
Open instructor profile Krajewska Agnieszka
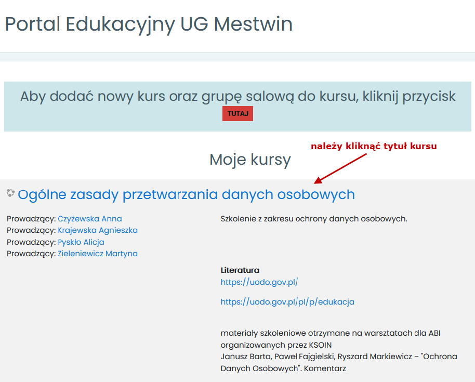(98, 230)
